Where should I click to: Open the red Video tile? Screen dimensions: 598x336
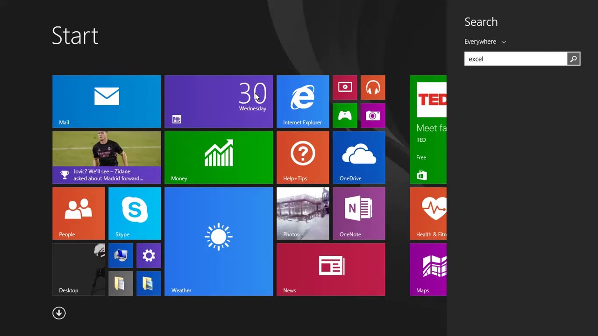pos(345,87)
